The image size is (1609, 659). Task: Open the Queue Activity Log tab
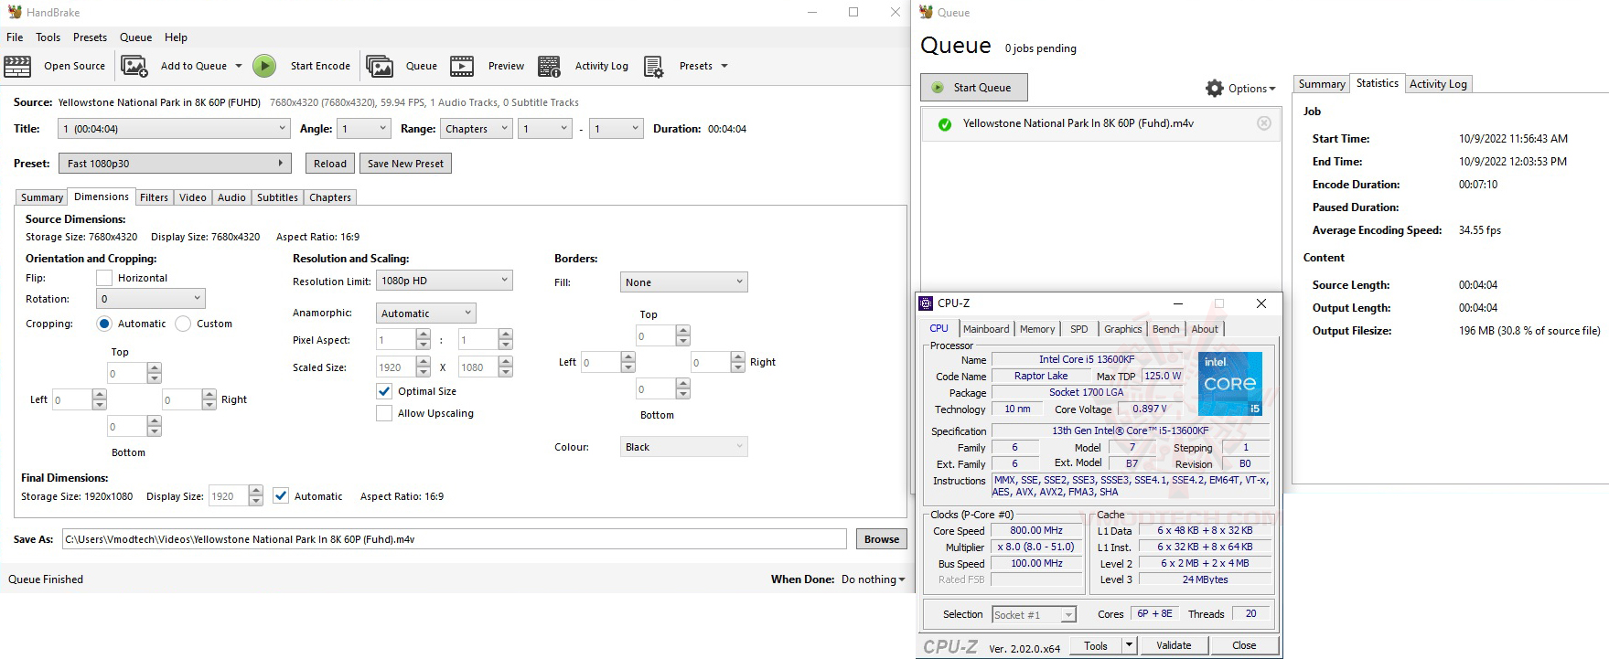pyautogui.click(x=1438, y=84)
